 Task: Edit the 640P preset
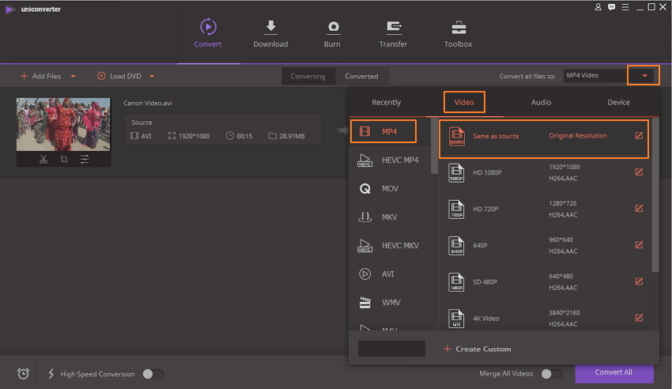(x=639, y=244)
